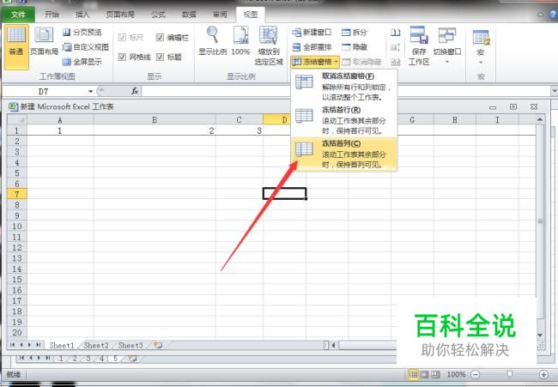Viewport: 558px width, 387px height.
Task: Open Switch Windows (切换窗口) menu
Action: (x=447, y=45)
